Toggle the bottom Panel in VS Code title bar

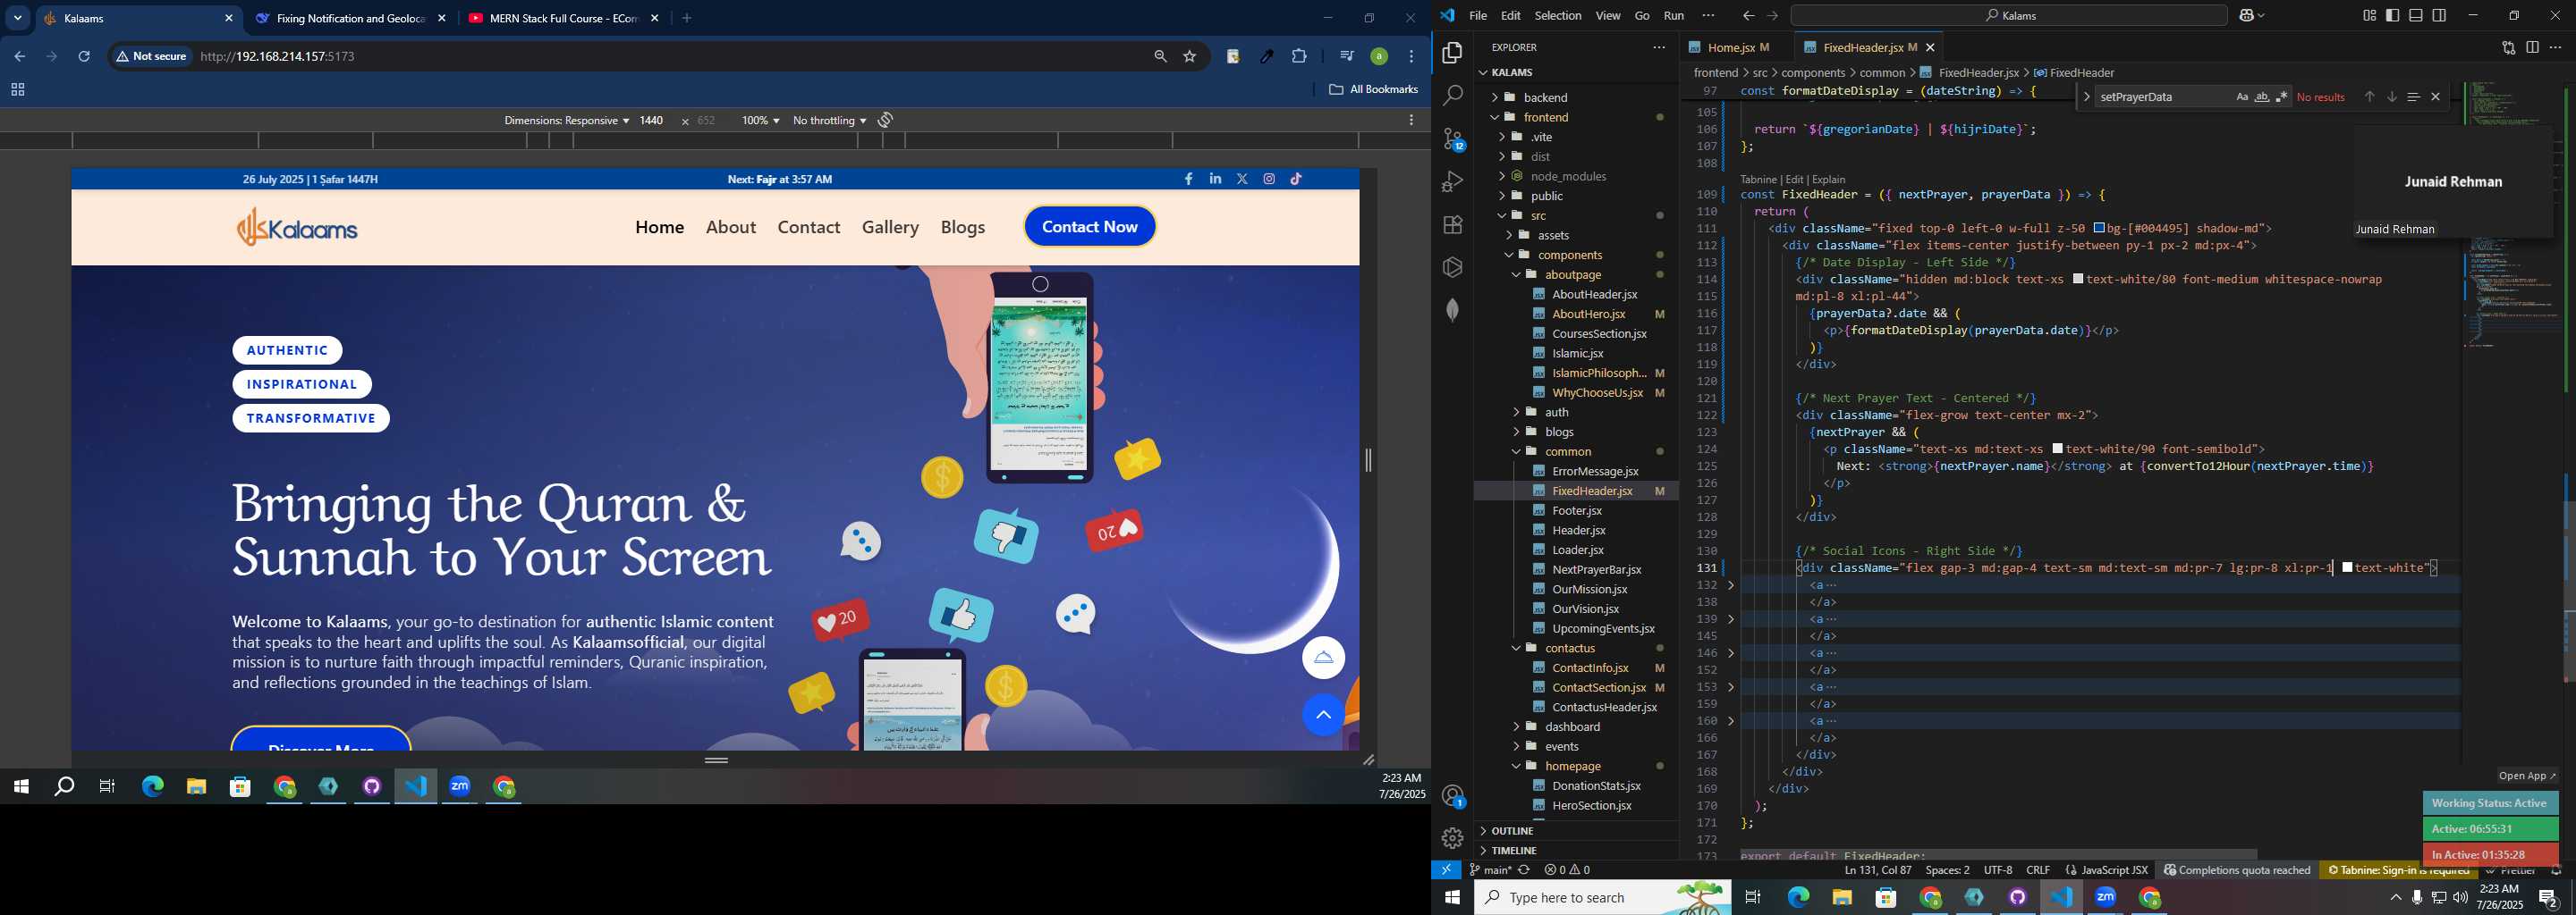(2415, 15)
